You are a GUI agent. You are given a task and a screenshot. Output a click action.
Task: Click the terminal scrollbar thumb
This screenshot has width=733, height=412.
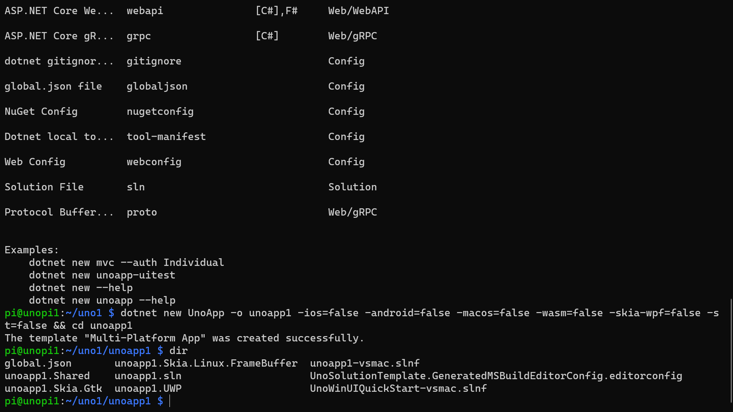[731, 350]
